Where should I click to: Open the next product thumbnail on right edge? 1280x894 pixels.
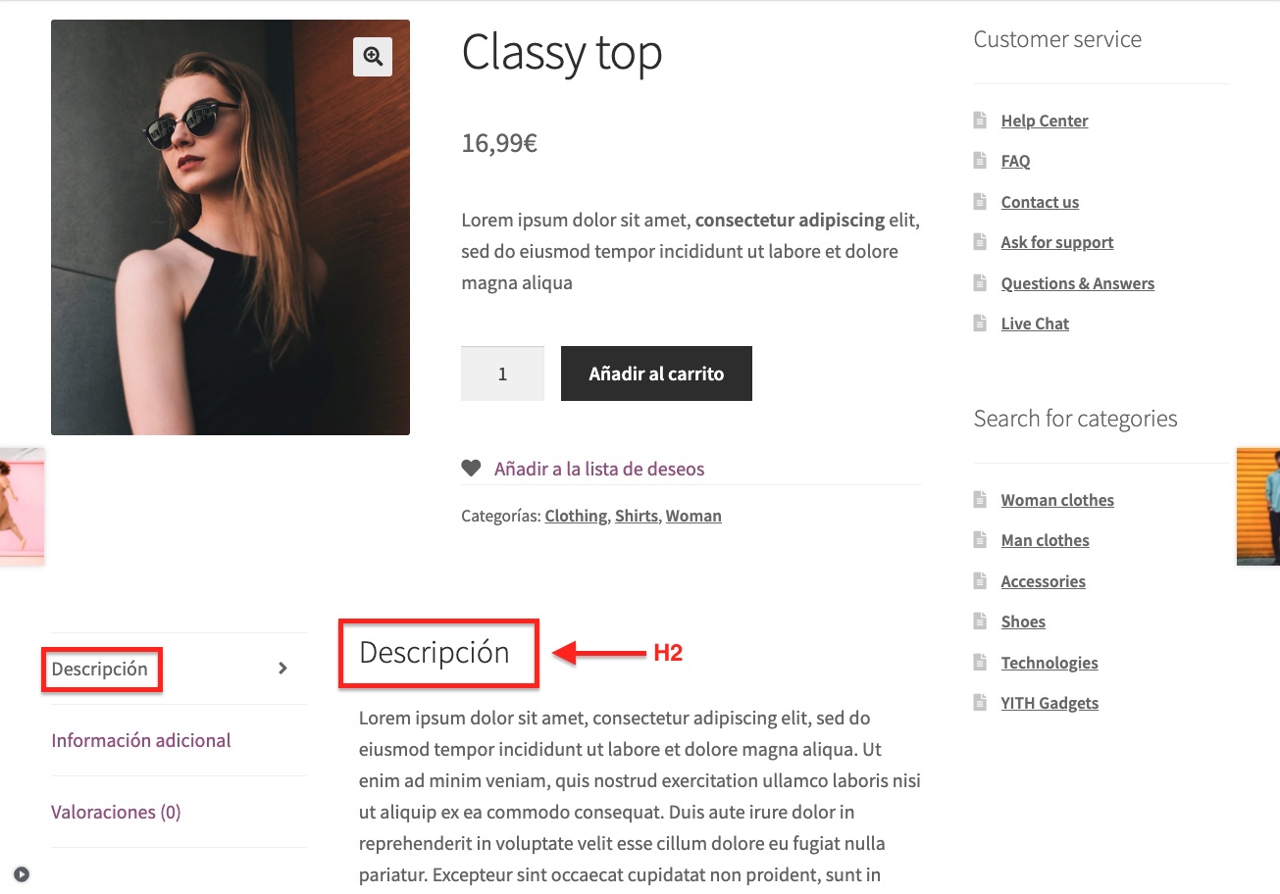[1258, 507]
